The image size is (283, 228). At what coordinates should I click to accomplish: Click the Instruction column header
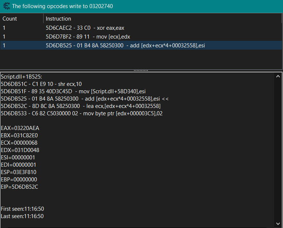[x=59, y=19]
